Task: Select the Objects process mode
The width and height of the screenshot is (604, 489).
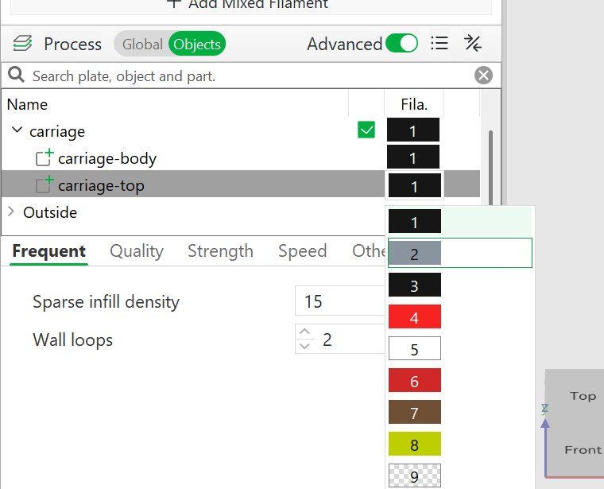Action: (197, 44)
